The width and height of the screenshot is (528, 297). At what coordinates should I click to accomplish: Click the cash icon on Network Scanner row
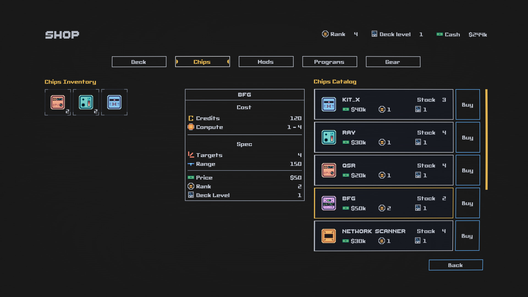pyautogui.click(x=346, y=241)
